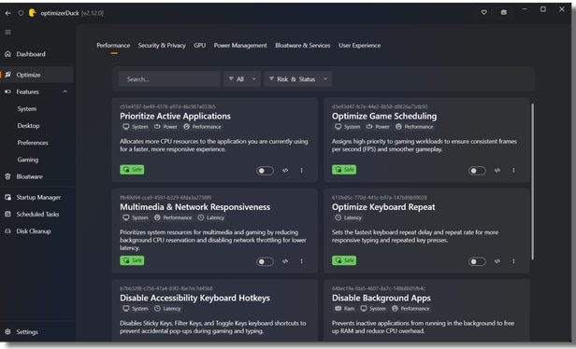Open the Desktop features page
Screen dimensions: 576x349
click(x=28, y=126)
